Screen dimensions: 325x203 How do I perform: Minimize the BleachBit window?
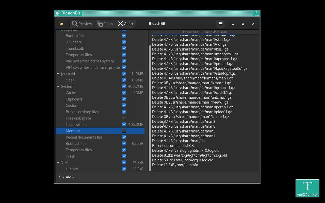(x=233, y=24)
